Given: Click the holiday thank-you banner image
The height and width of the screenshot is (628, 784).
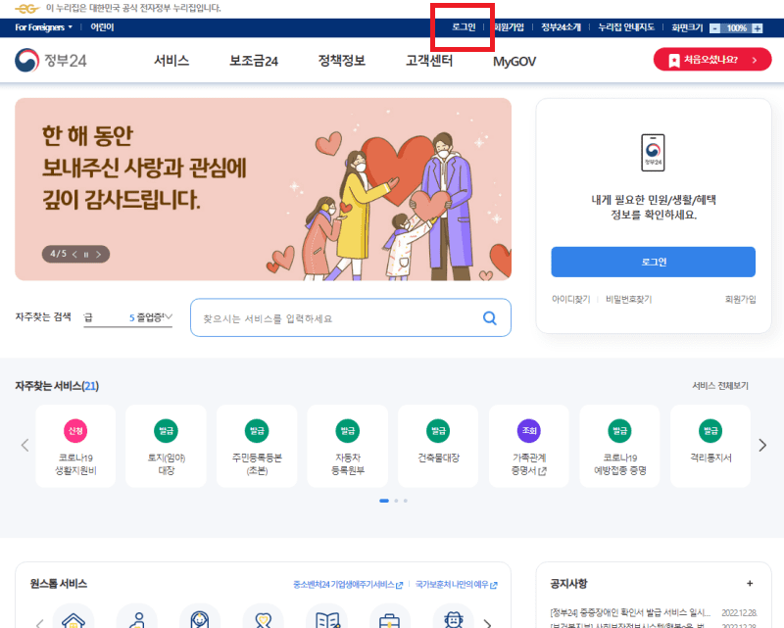Looking at the screenshot, I should click(x=263, y=189).
